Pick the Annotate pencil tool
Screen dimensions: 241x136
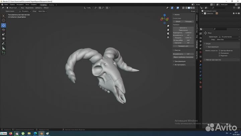(4, 43)
